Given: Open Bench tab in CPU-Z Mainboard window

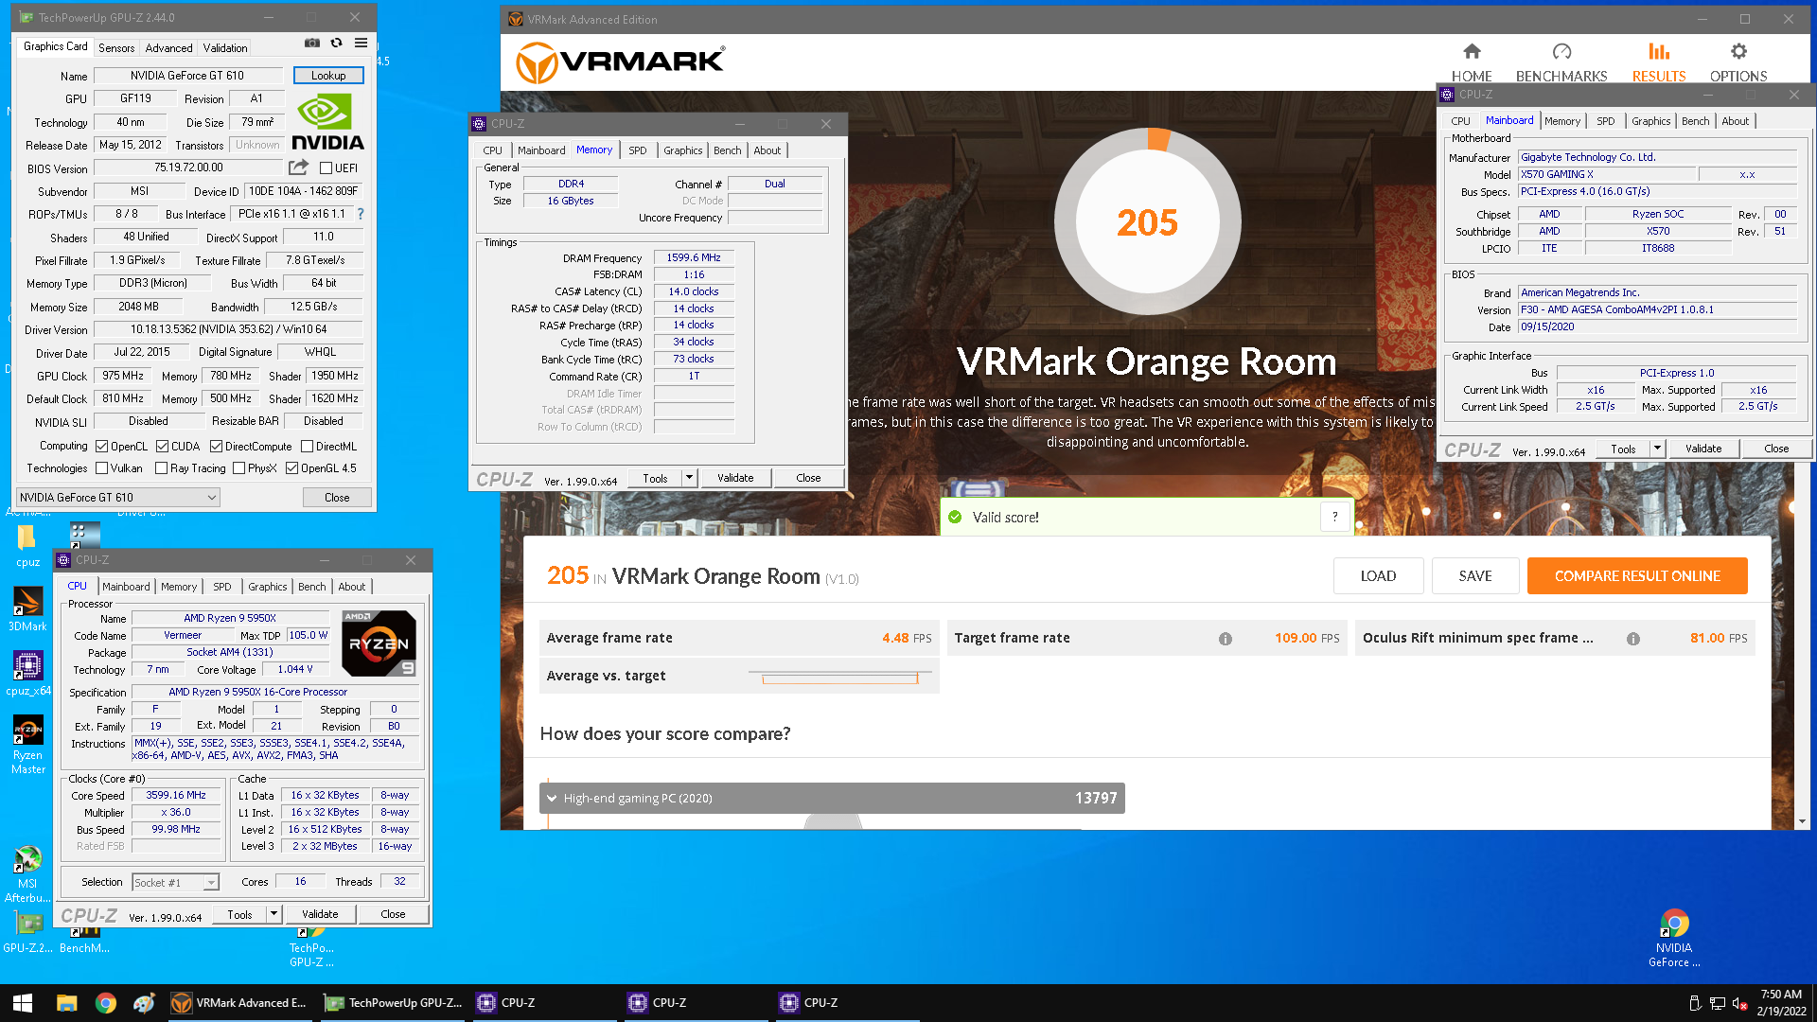Looking at the screenshot, I should [1695, 121].
